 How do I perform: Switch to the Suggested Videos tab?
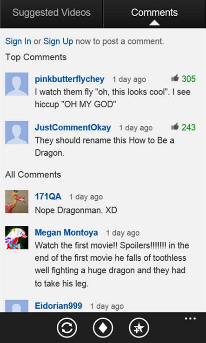click(52, 13)
